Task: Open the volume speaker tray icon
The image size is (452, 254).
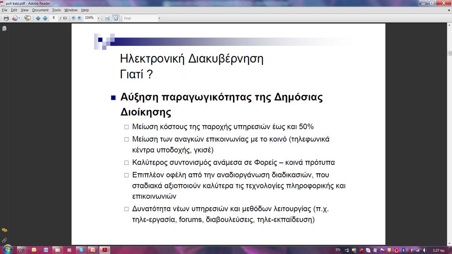Action: pos(425,250)
